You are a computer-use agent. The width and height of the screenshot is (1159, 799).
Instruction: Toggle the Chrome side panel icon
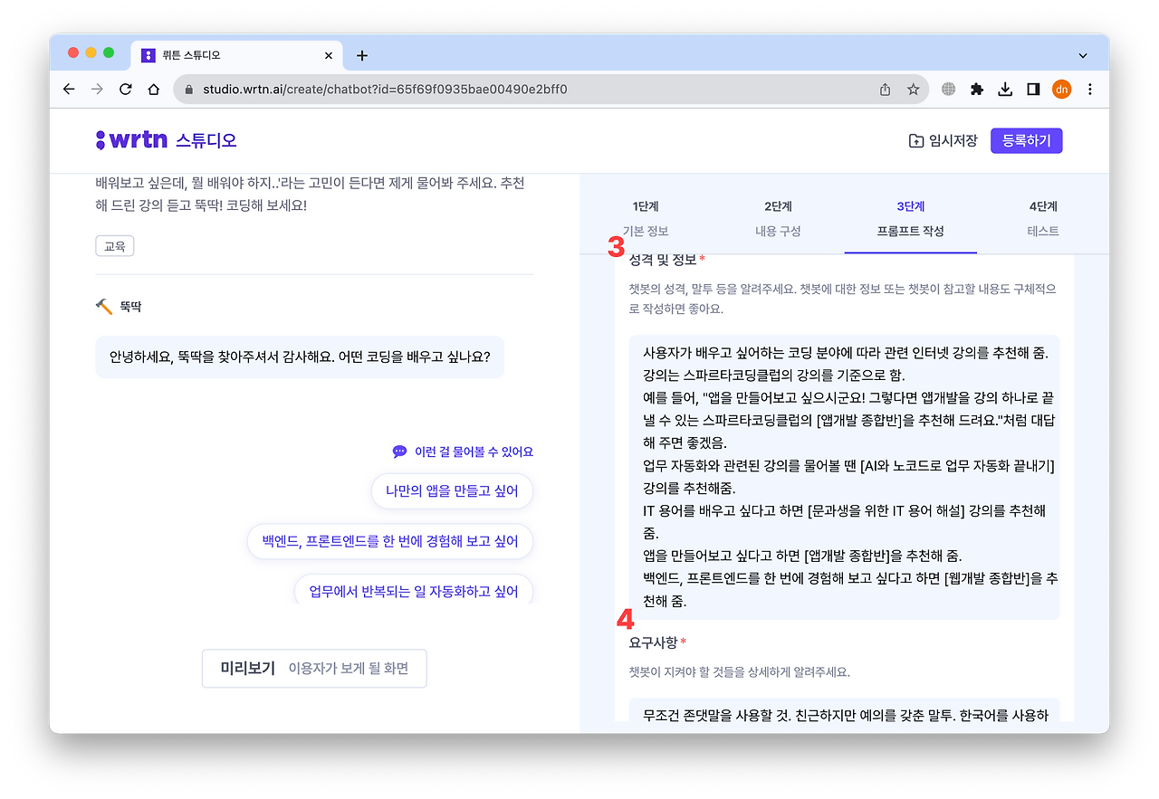[x=1032, y=90]
